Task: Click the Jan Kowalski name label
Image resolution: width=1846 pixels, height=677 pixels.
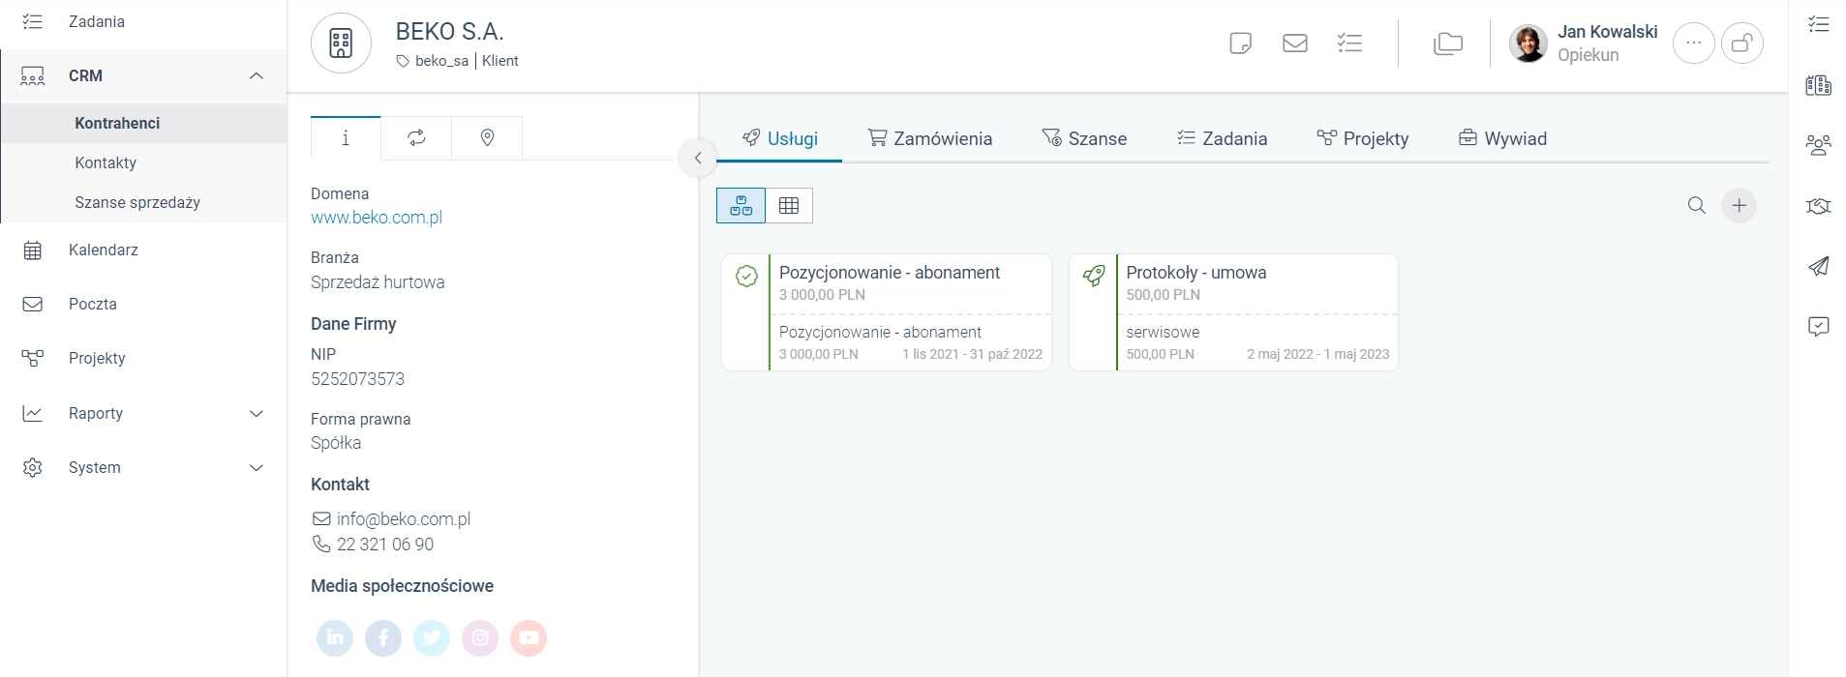Action: 1608,32
